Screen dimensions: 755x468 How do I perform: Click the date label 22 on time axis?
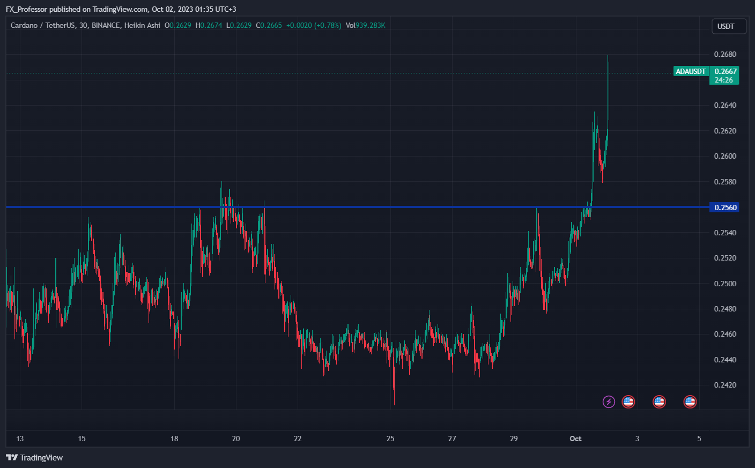tap(298, 439)
